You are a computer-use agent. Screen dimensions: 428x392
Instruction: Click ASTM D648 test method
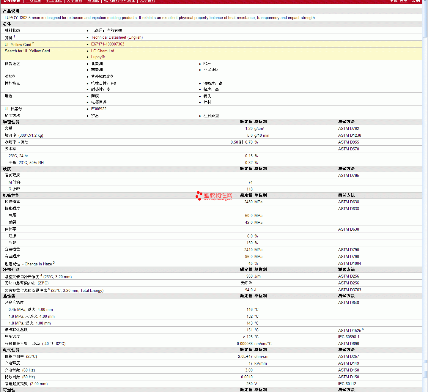(348, 303)
